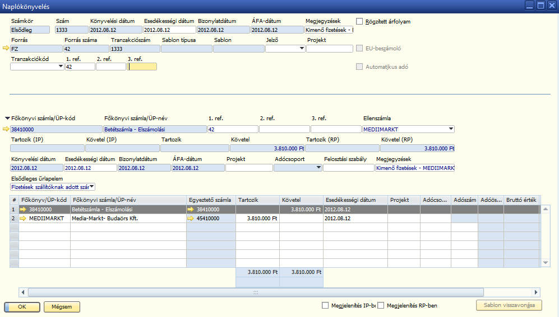The height and width of the screenshot is (317, 559).
Task: Click the Főkönyvi számla/ÜP-név column header
Action: point(128,200)
